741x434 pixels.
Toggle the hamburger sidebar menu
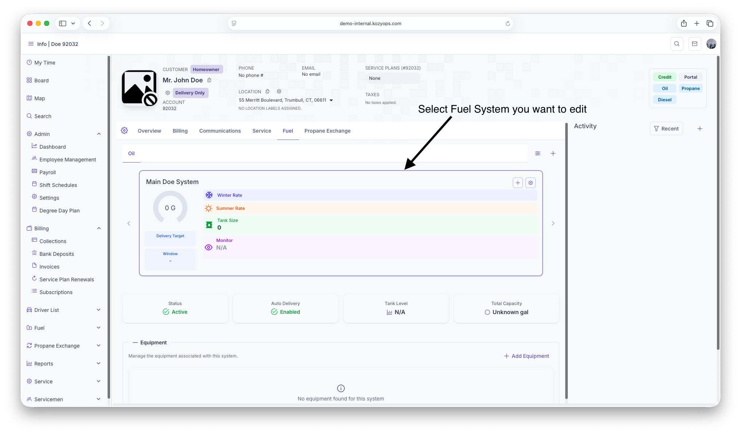(x=31, y=44)
